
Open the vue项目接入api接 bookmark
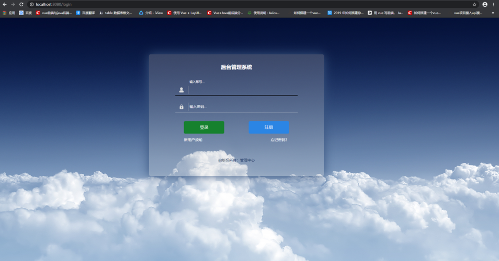pyautogui.click(x=465, y=13)
